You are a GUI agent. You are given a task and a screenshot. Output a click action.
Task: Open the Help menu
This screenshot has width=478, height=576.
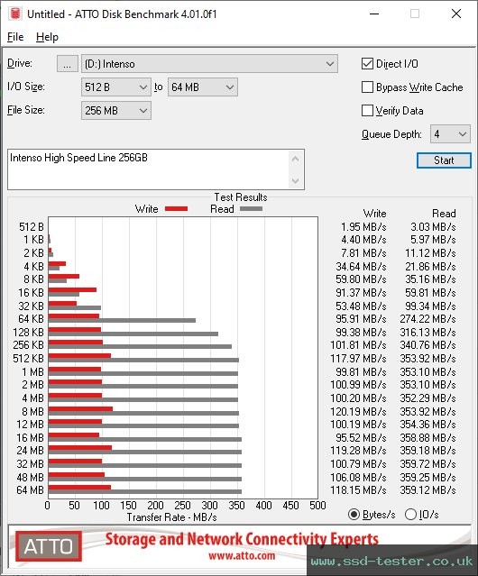(x=47, y=37)
